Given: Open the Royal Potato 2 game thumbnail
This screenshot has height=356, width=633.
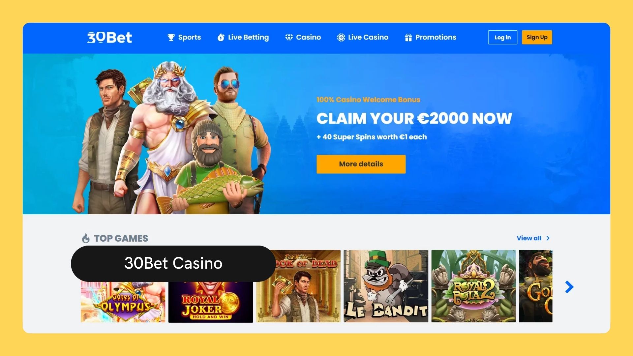Looking at the screenshot, I should 473,286.
